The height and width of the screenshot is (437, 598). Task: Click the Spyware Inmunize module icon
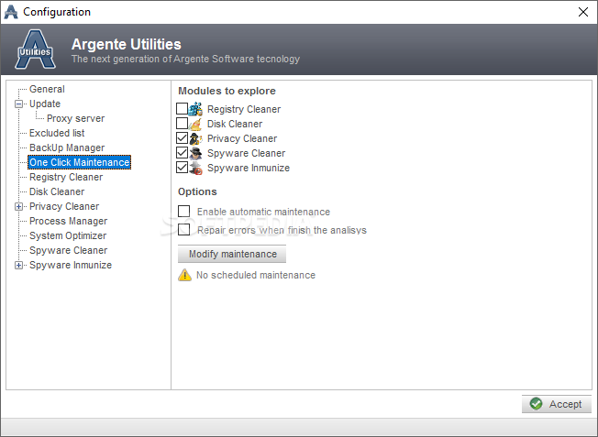click(195, 168)
